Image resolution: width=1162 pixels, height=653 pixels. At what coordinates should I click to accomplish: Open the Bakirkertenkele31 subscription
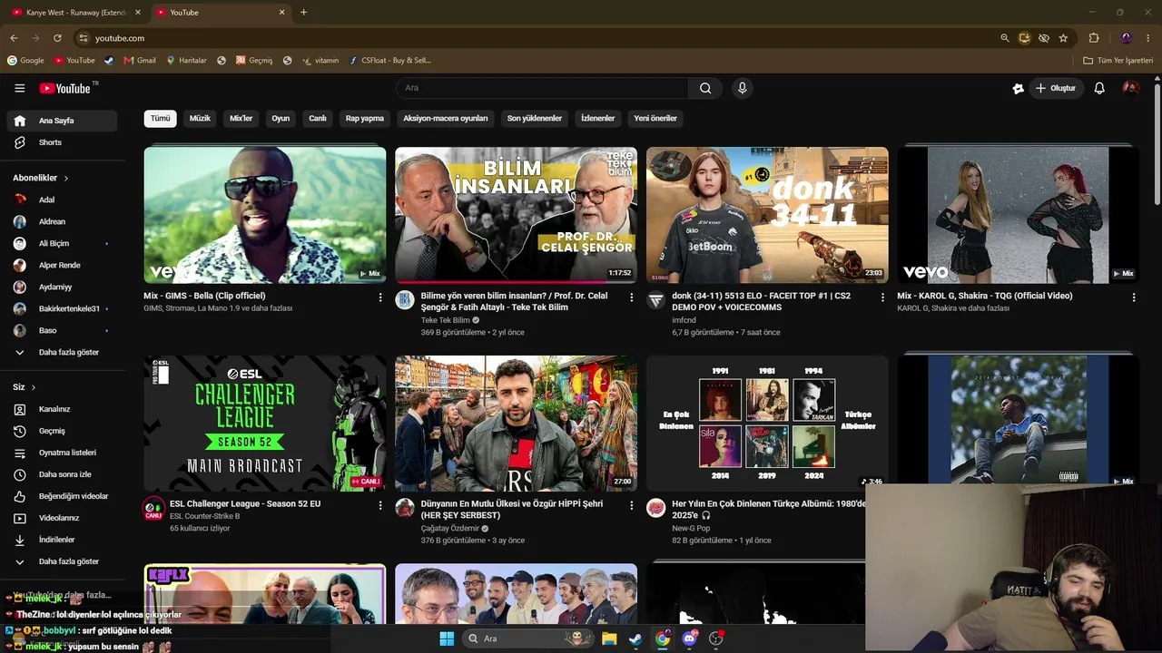click(x=63, y=309)
